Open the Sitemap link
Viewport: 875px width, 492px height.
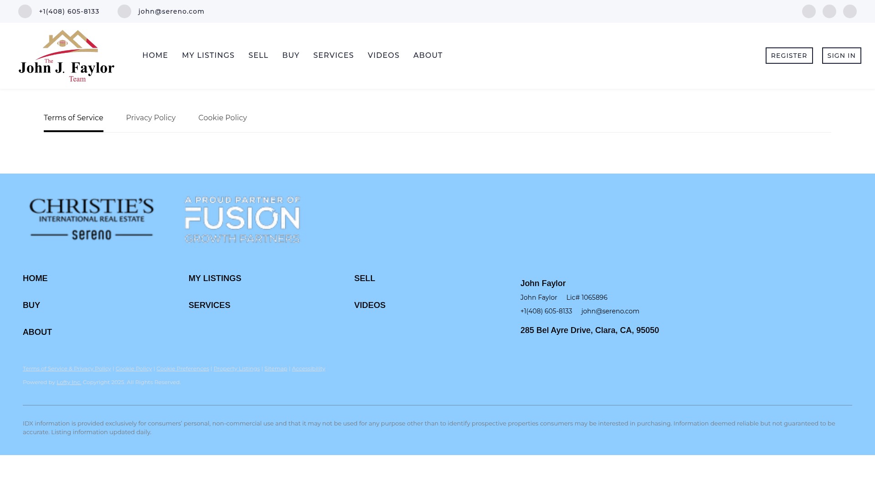pos(276,369)
